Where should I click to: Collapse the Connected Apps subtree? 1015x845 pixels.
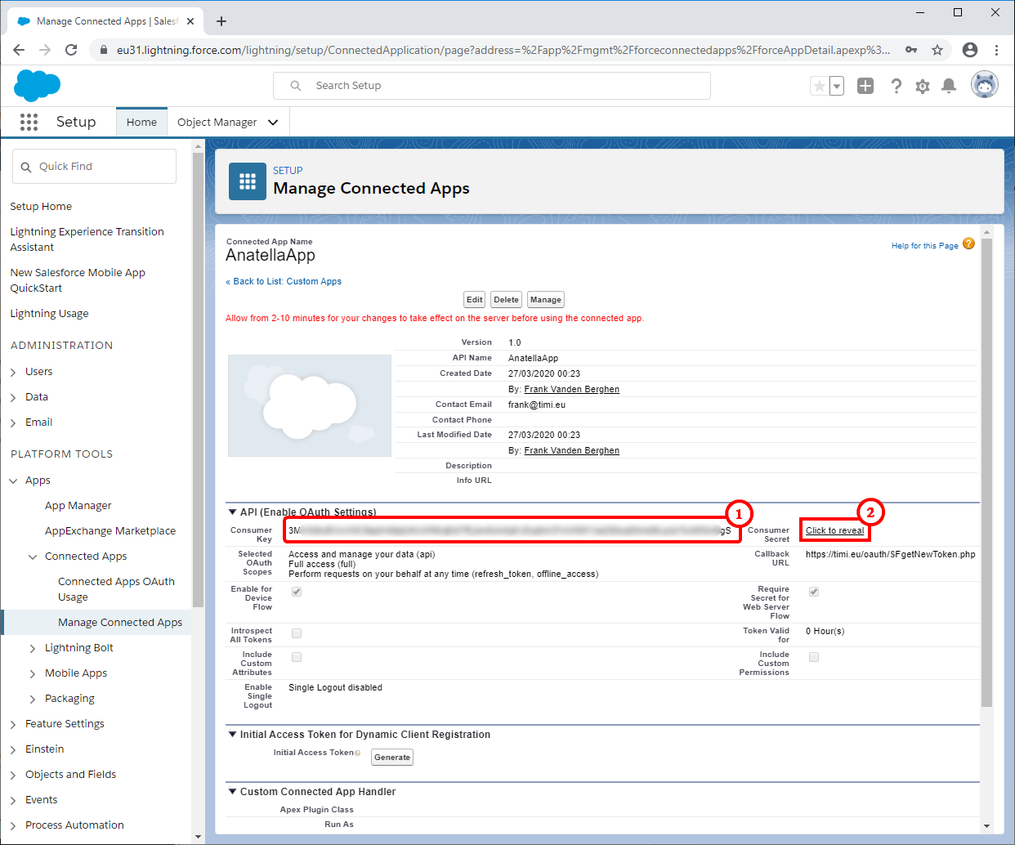click(33, 557)
